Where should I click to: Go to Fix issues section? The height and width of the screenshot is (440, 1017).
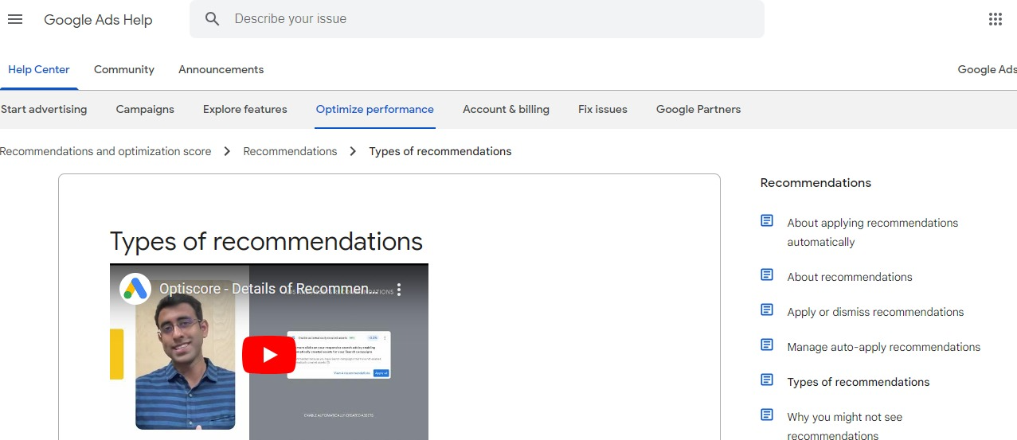[602, 110]
